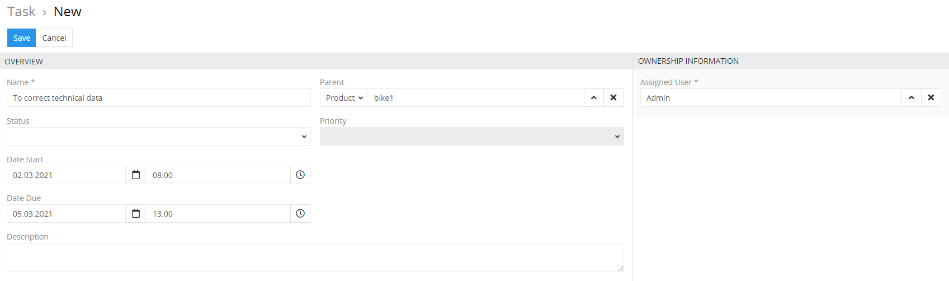949x281 pixels.
Task: Edit the Date Start date field
Action: [x=67, y=175]
